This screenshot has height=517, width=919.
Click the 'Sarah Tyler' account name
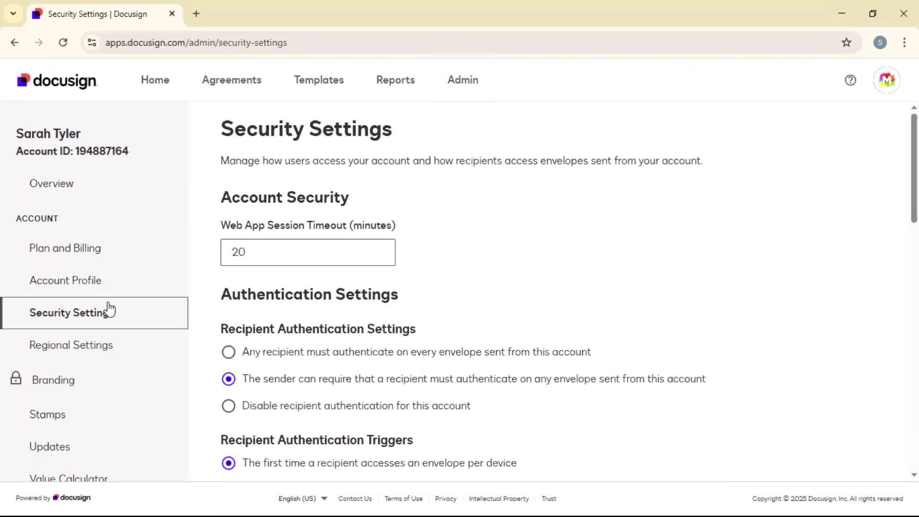(x=48, y=134)
